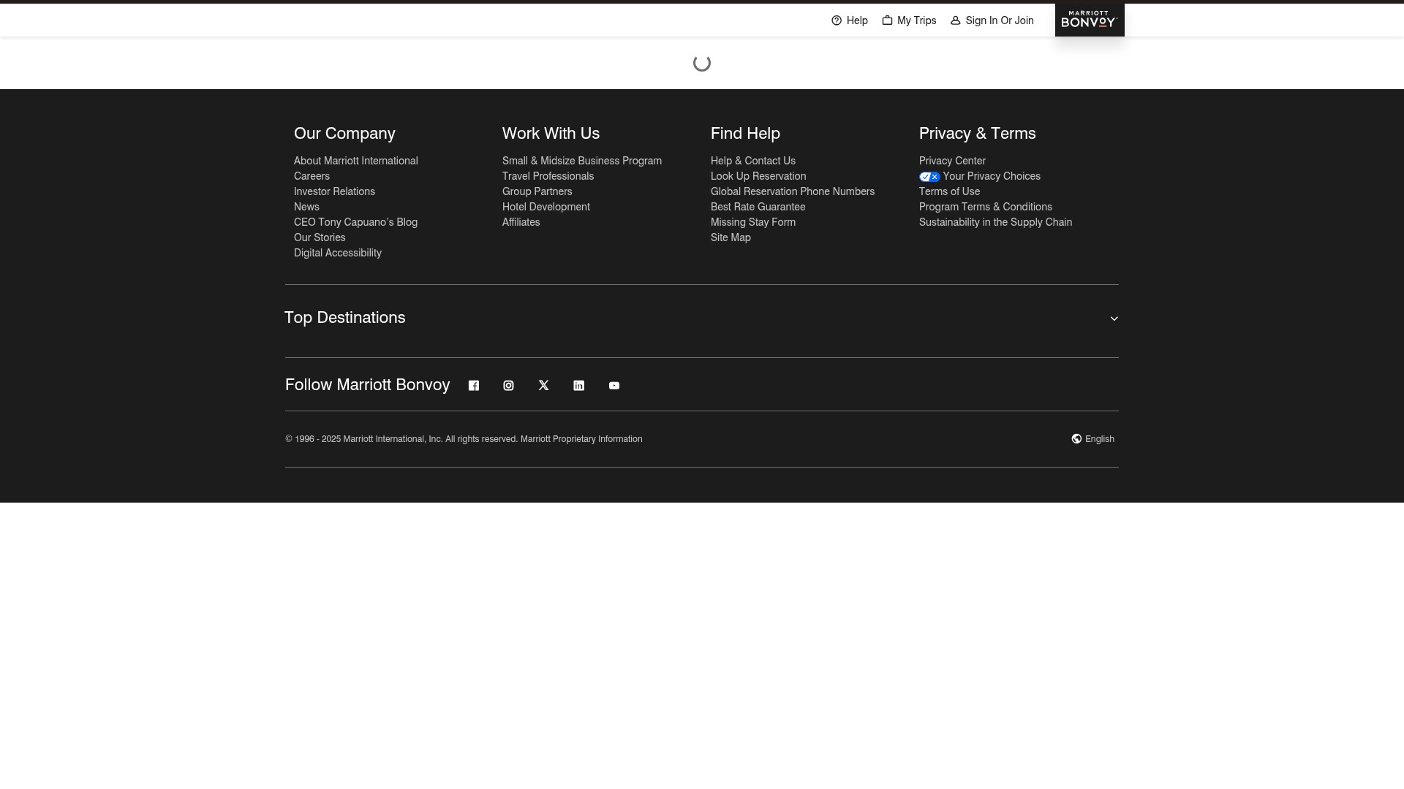Go to the News link
Image resolution: width=1404 pixels, height=789 pixels.
306,207
